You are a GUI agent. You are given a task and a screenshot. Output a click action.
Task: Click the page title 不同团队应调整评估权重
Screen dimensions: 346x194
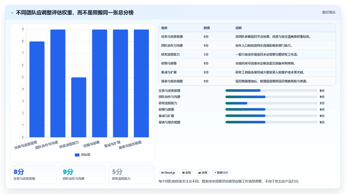tap(75, 12)
